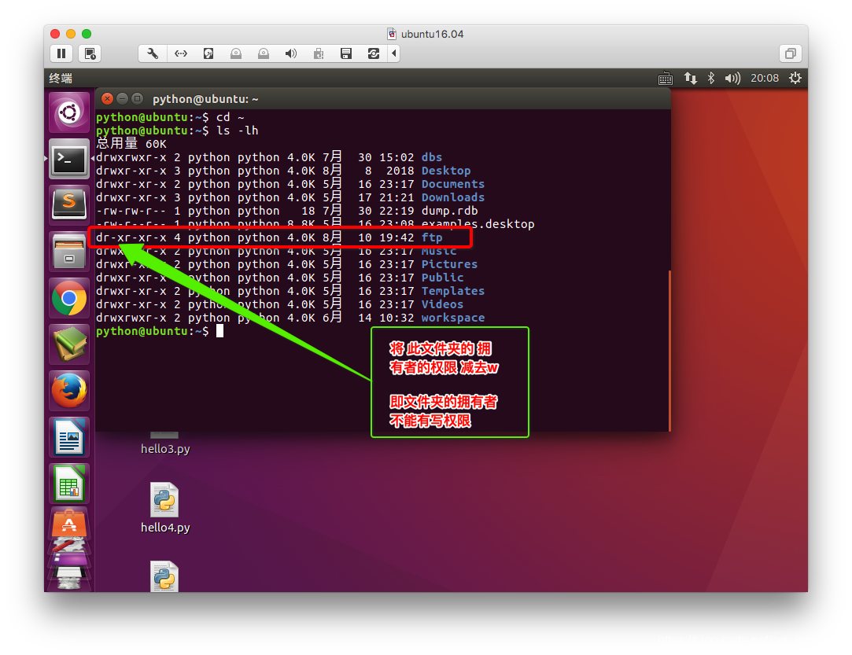Screen dimensions: 852x655
Task: Open Files manager from launcher
Action: 69,252
